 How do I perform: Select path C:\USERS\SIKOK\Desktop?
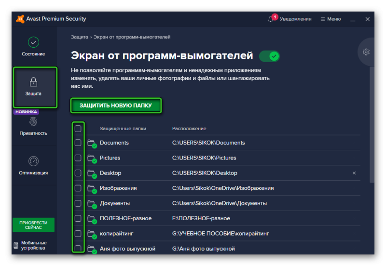click(205, 173)
